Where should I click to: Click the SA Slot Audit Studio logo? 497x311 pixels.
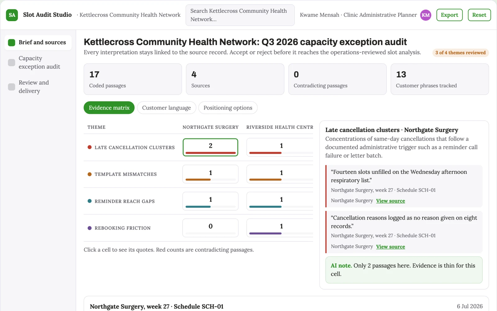(x=12, y=15)
